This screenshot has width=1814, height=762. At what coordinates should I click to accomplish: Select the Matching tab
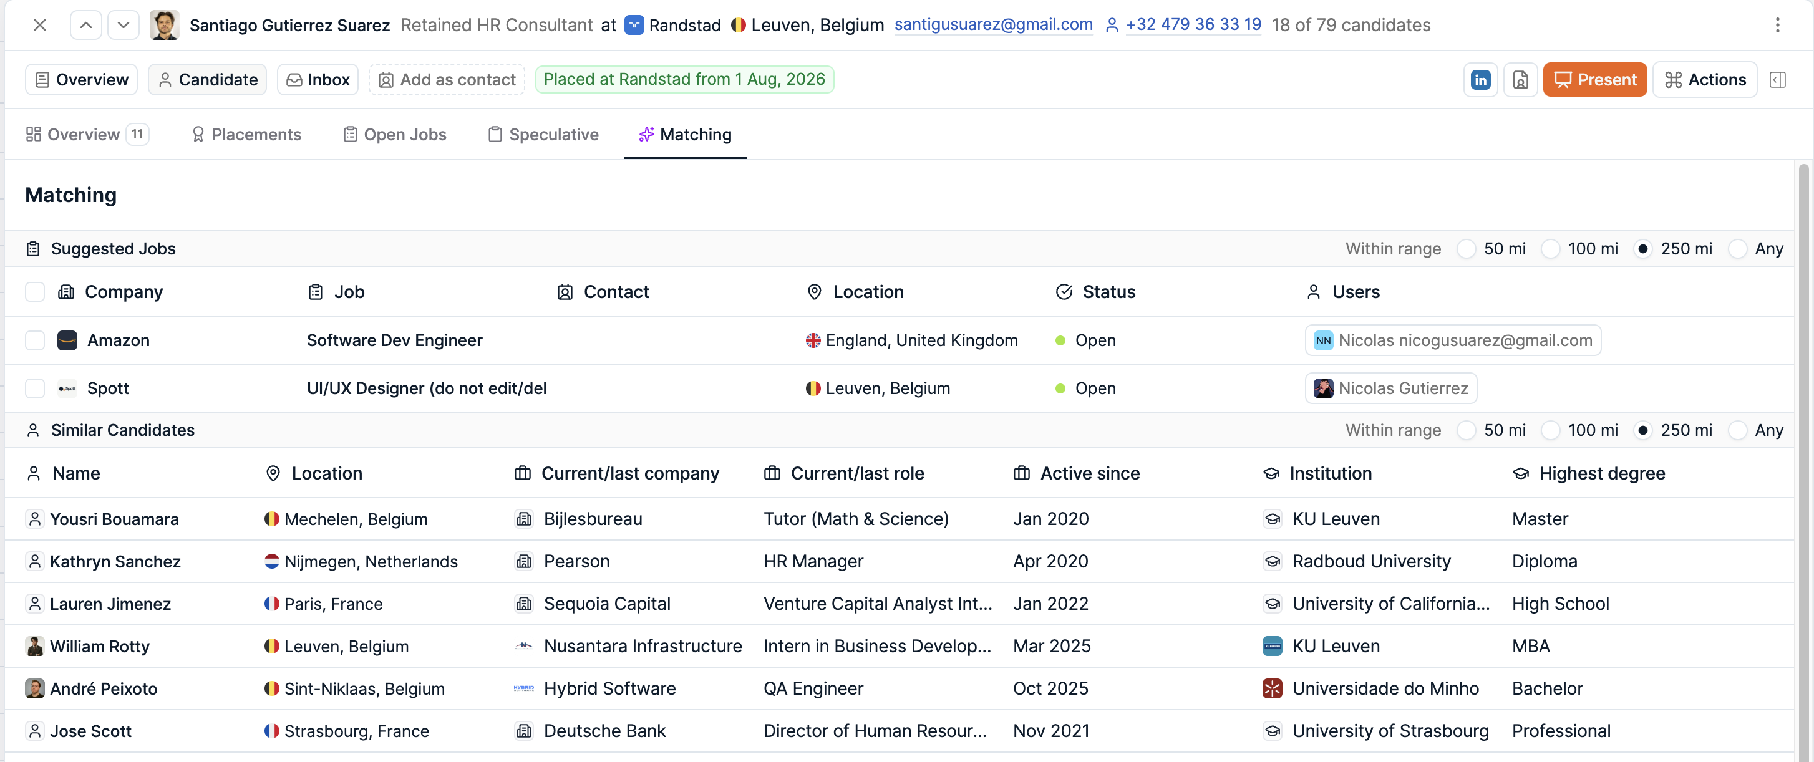(684, 135)
